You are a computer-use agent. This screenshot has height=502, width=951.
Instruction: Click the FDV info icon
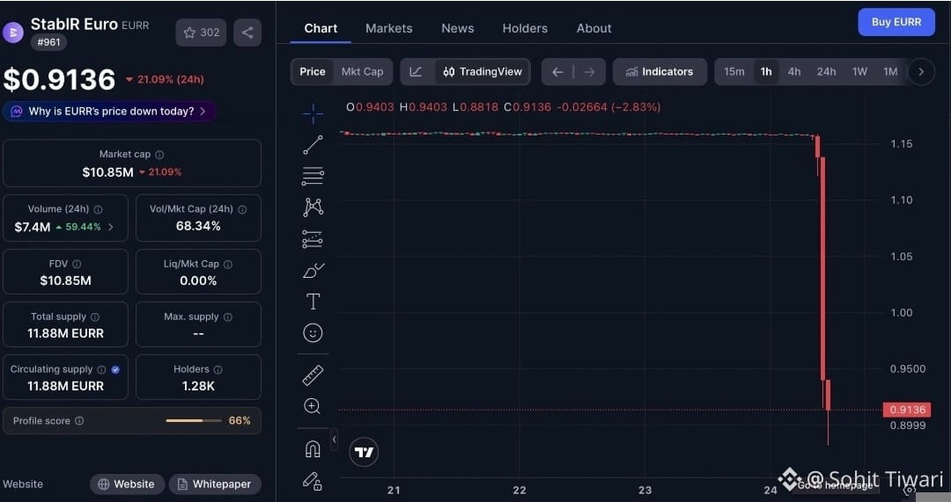[77, 264]
